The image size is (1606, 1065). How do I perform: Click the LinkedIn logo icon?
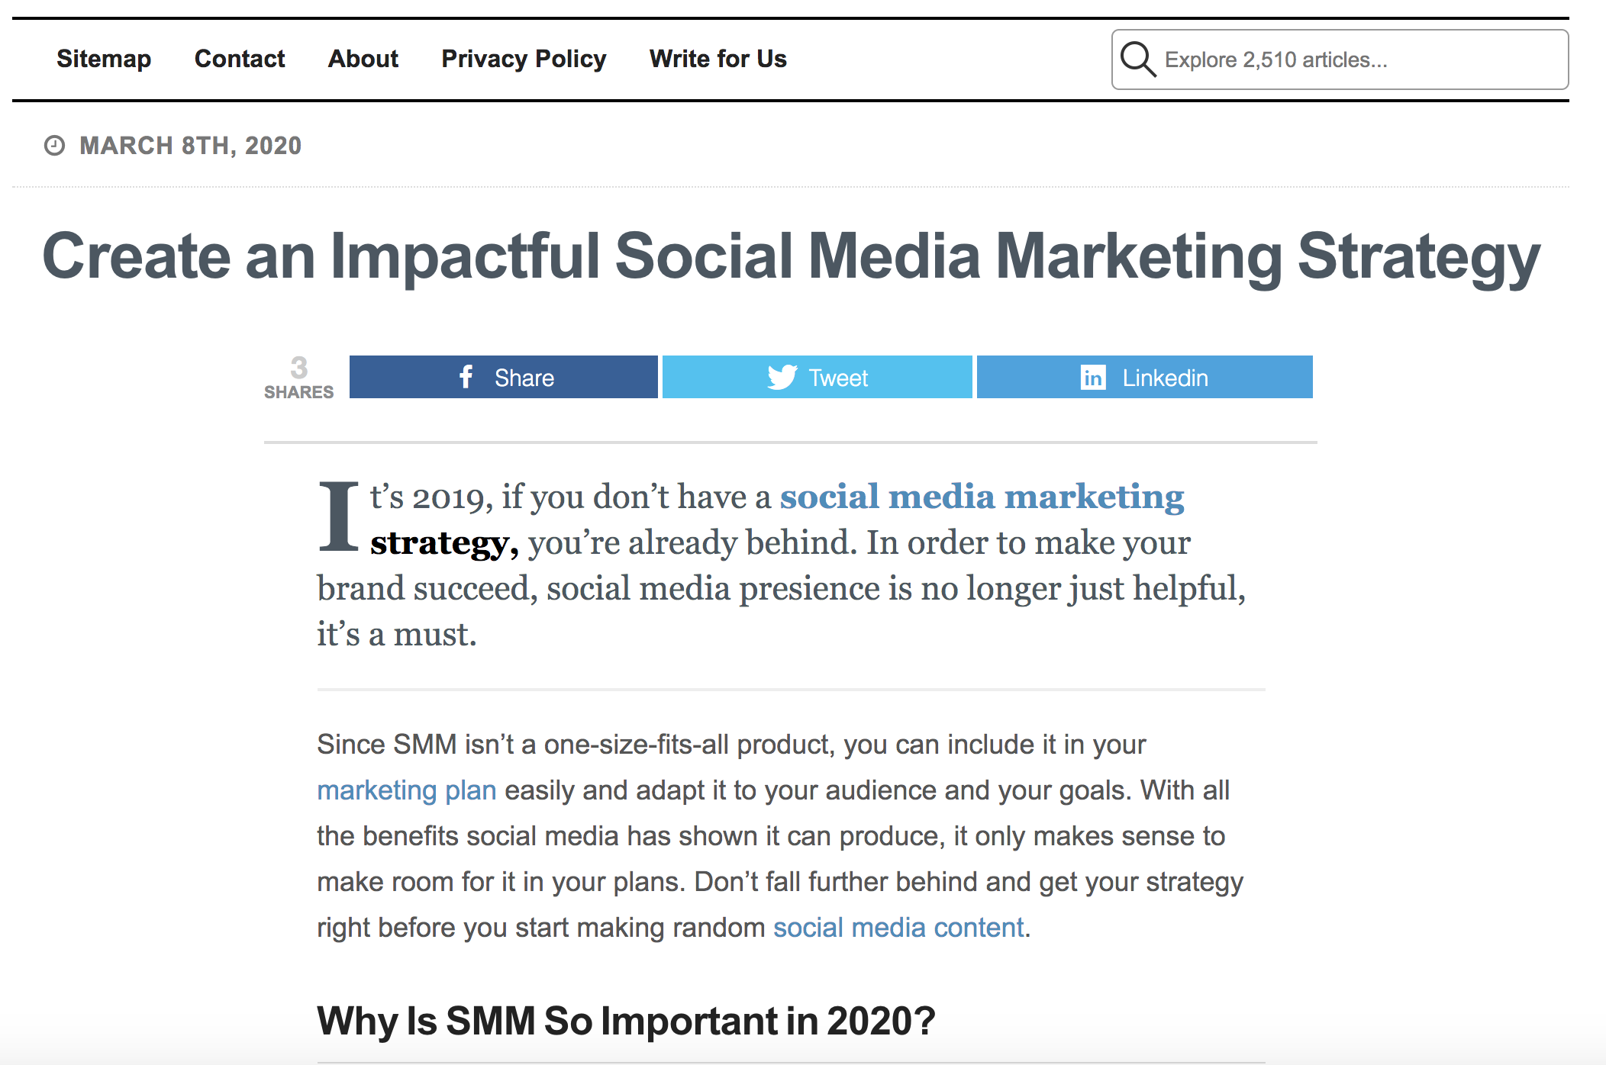click(1093, 377)
